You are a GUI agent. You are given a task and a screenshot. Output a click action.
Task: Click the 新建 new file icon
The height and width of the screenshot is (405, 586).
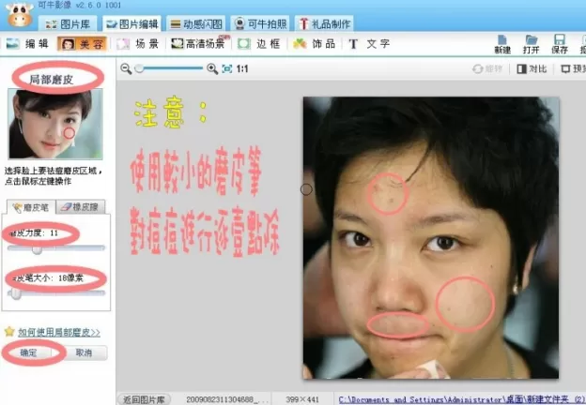tap(502, 44)
